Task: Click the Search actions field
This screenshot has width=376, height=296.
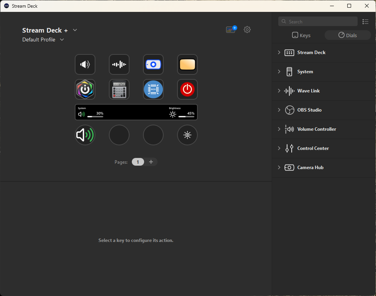Action: pyautogui.click(x=318, y=21)
